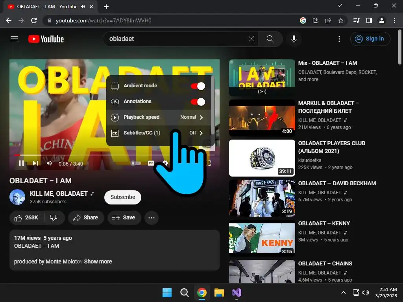Image resolution: width=403 pixels, height=302 pixels.
Task: Install app icon in address bar
Action: 315,20
